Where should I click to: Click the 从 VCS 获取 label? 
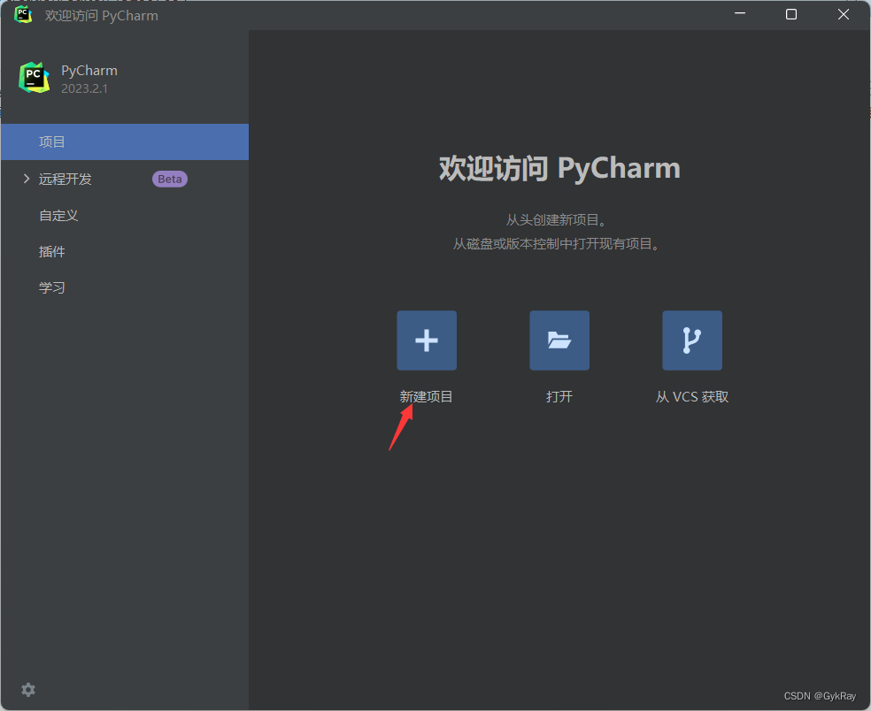(692, 397)
